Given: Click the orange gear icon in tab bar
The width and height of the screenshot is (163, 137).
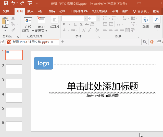Looking at the screenshot, I should point(152,42).
